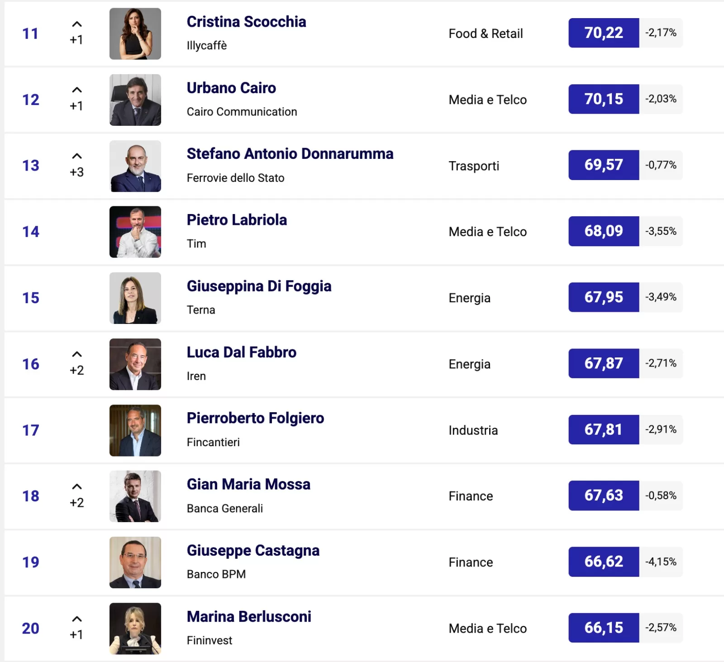Open the photo in the Illycaffè row
The image size is (724, 662).
[135, 34]
